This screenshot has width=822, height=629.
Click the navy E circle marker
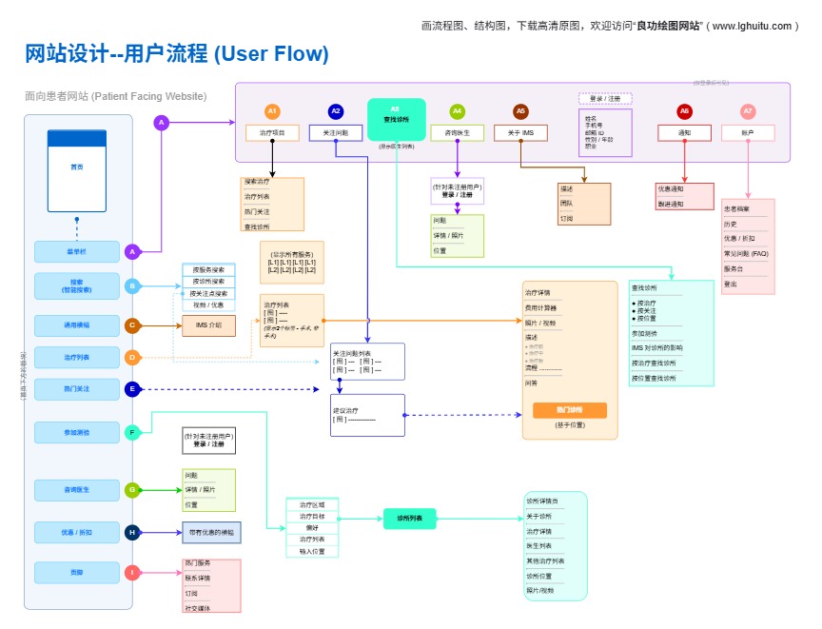(132, 389)
